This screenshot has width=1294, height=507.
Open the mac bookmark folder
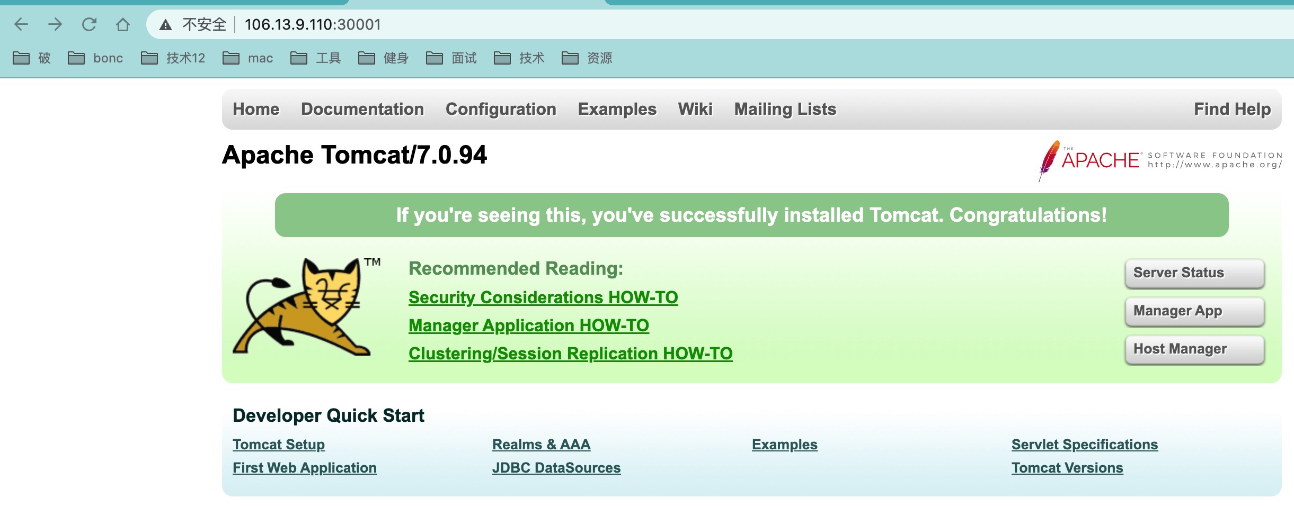point(248,58)
